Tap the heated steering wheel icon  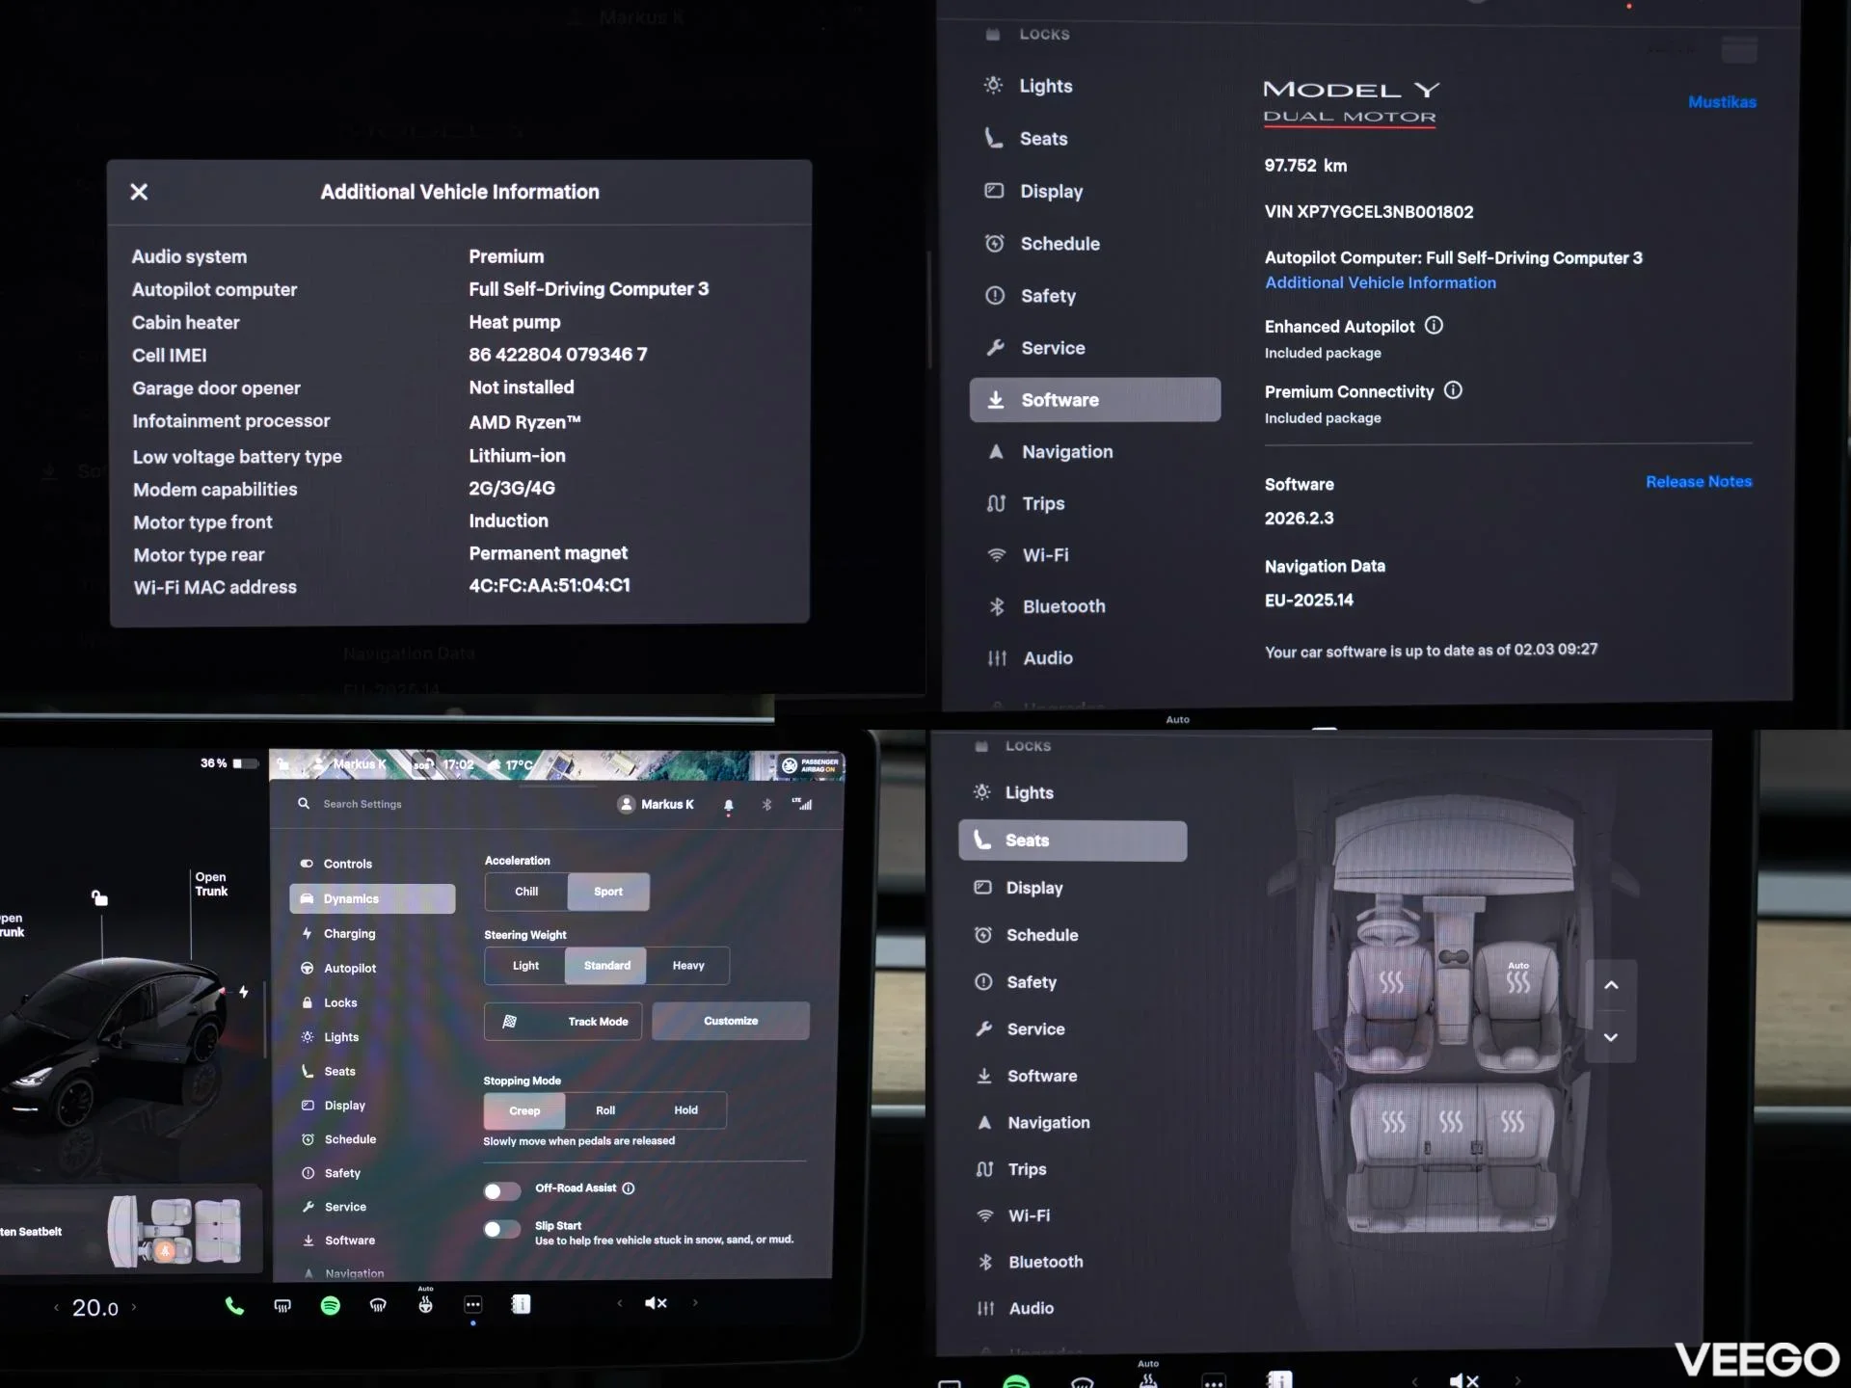point(425,1305)
